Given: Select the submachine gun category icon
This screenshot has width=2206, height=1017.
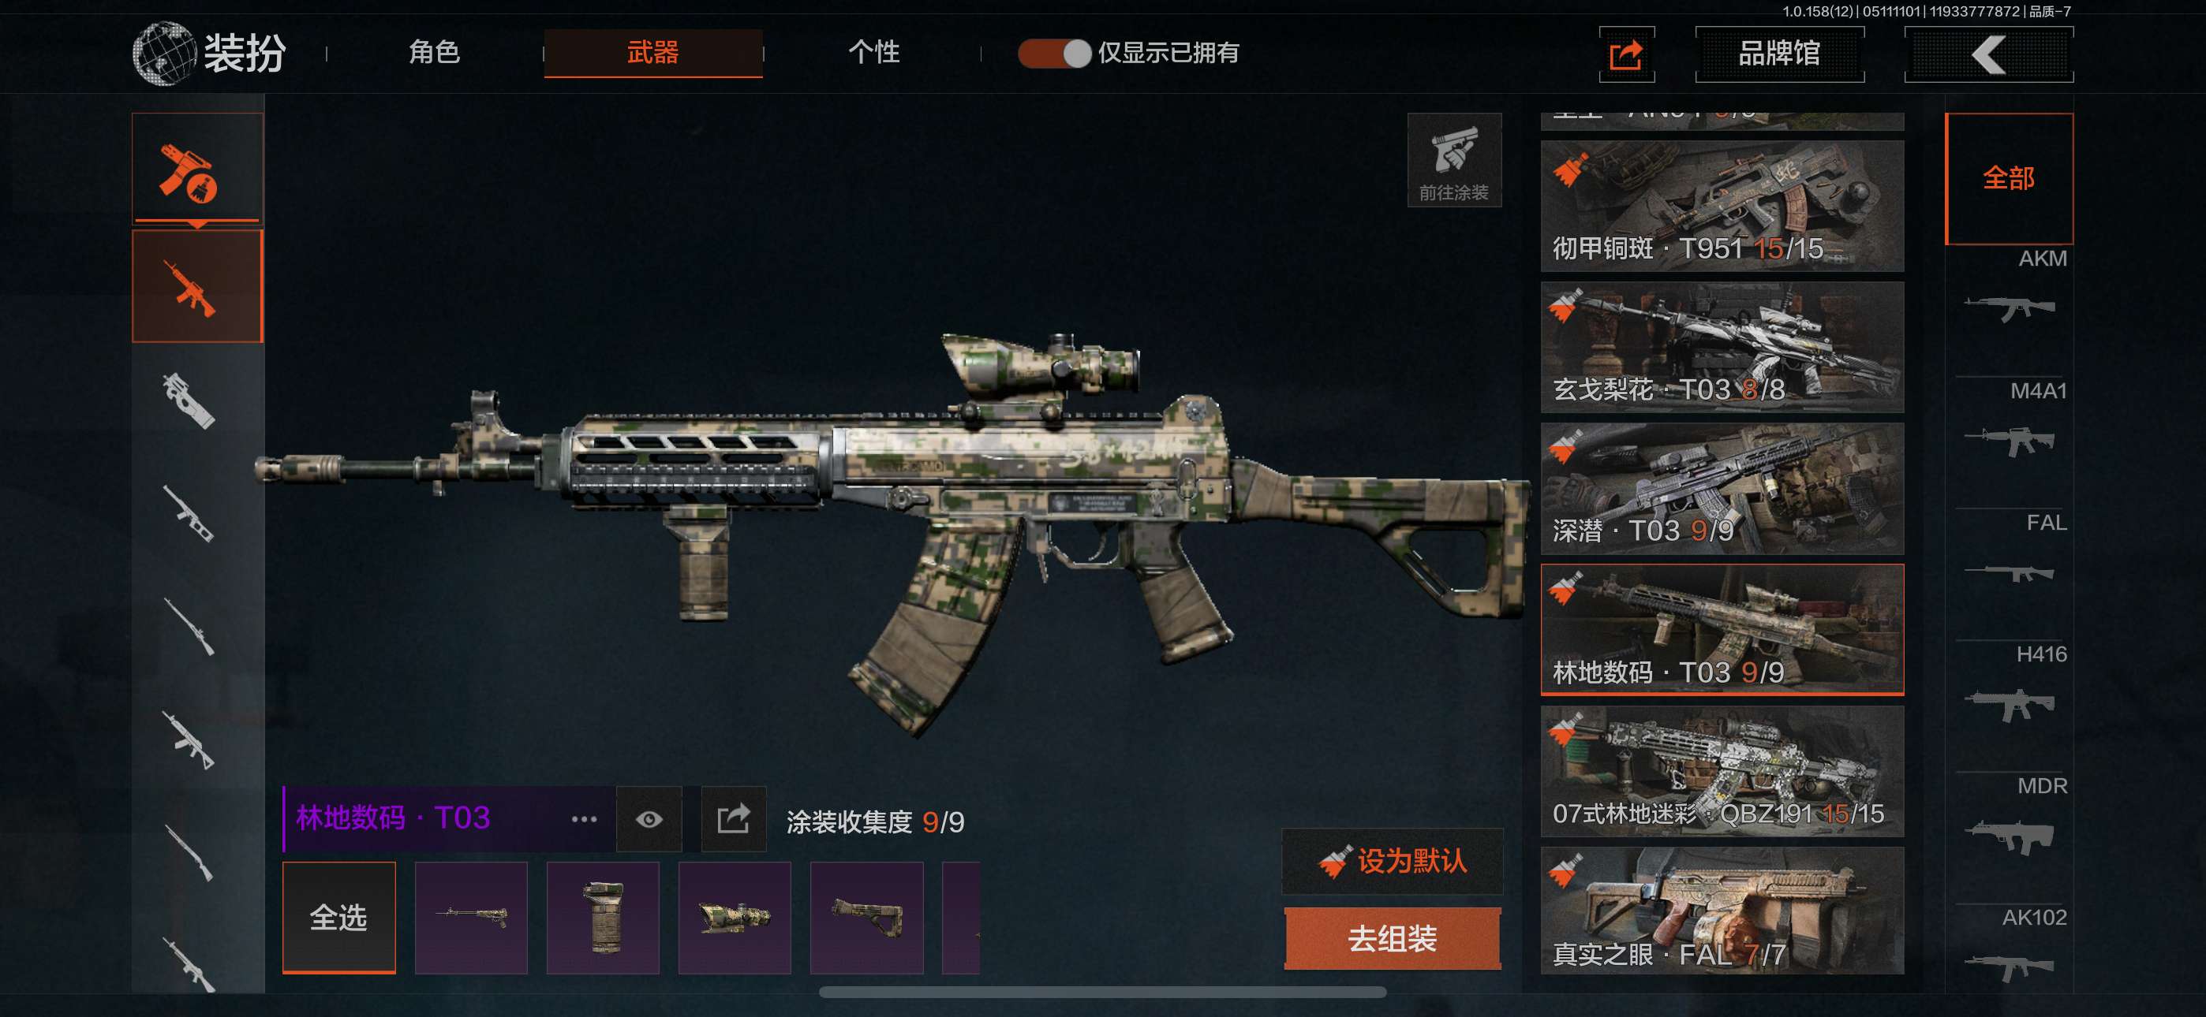Looking at the screenshot, I should tap(190, 400).
